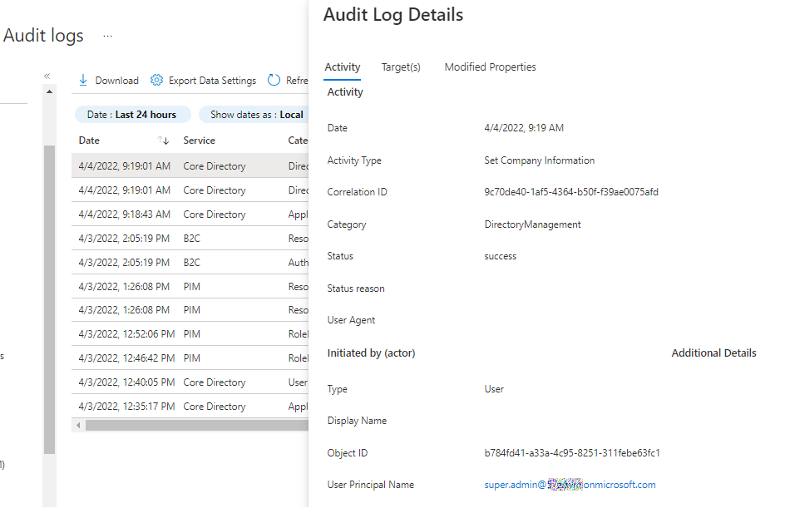
Task: Open the ellipsis menu beside Audit logs
Action: pyautogui.click(x=107, y=37)
